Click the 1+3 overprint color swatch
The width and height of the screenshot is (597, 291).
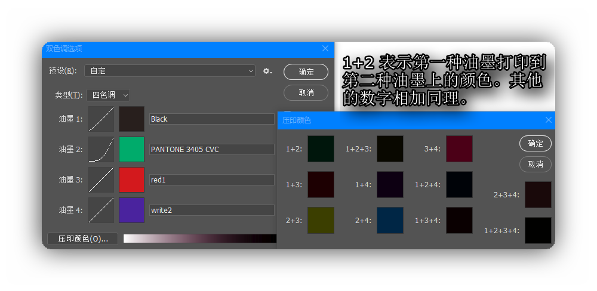pos(321,184)
